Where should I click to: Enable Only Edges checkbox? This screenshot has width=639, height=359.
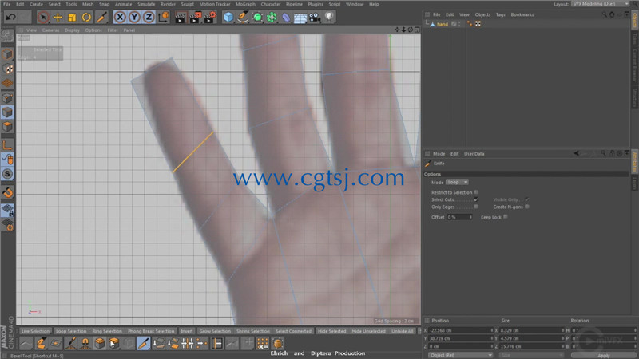point(476,207)
